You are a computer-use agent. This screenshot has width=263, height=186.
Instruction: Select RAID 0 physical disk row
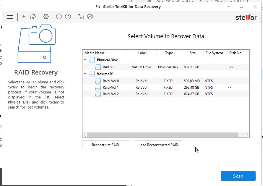(x=108, y=67)
